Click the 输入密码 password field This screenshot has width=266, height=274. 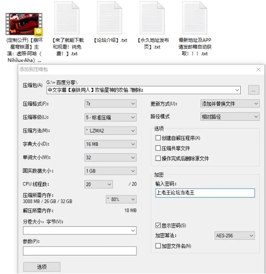pos(205,193)
